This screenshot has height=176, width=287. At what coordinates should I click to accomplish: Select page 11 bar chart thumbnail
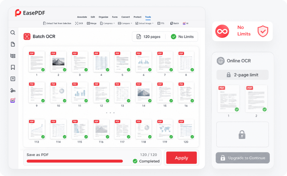[79, 92]
